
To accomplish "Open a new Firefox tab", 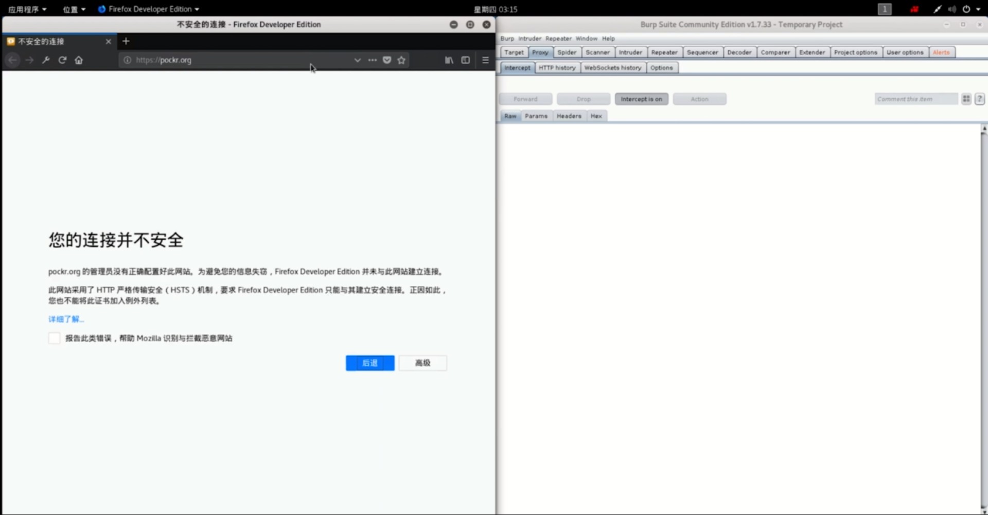I will point(126,41).
